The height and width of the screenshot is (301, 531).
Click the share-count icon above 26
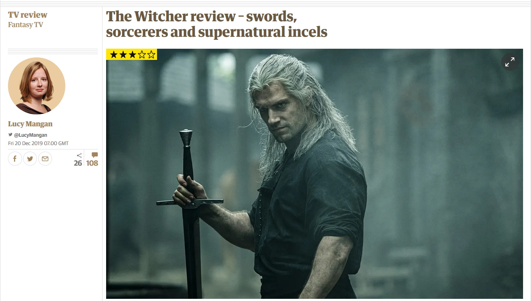tap(79, 156)
